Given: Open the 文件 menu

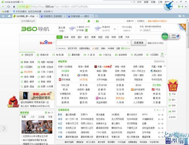Looking at the screenshot, I should pos(139,2).
